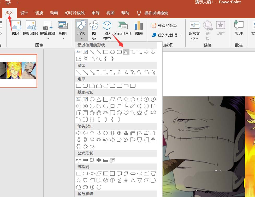Select the lightning bolt shape
Viewport: 255px width, 197px height.
133,113
